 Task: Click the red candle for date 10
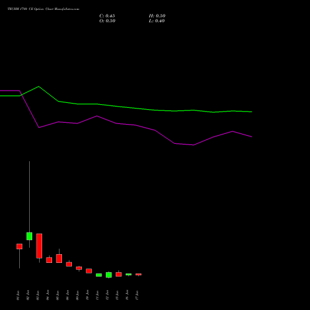(x=89, y=271)
